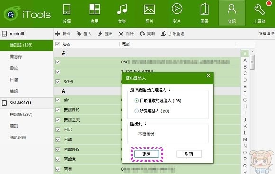Click the 阿峰家 contact name

coord(70,159)
